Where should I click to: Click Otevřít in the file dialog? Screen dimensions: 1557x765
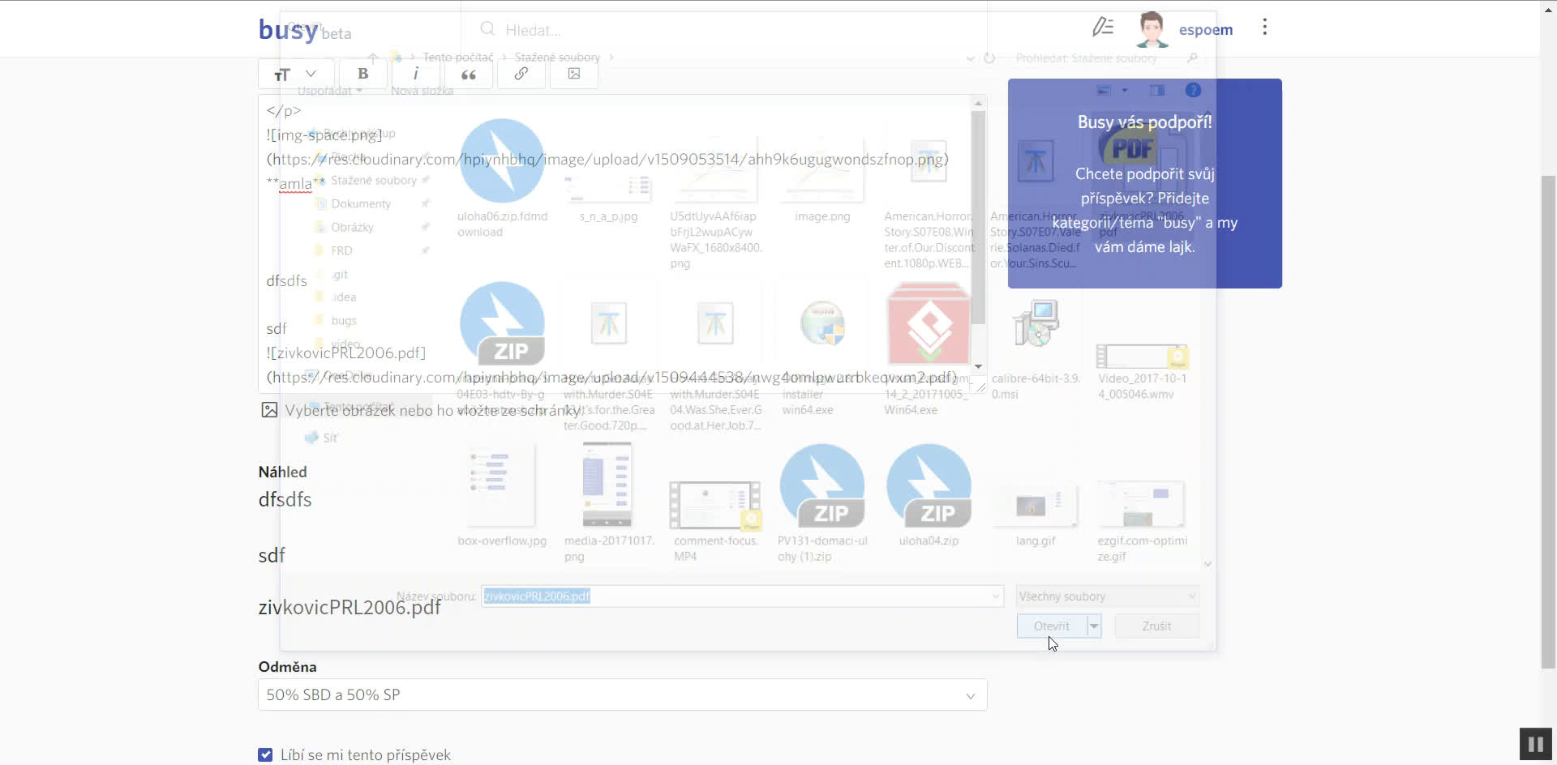pos(1052,626)
